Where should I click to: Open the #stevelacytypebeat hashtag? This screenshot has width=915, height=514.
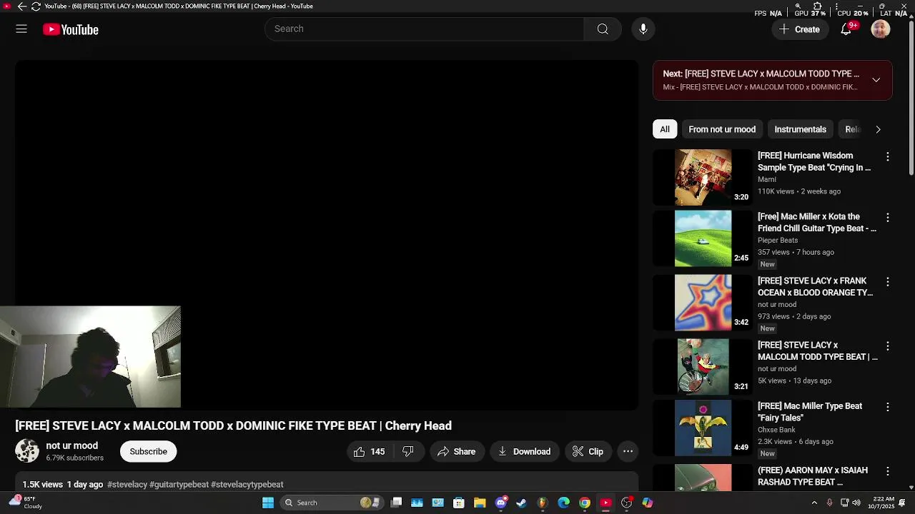pos(247,484)
